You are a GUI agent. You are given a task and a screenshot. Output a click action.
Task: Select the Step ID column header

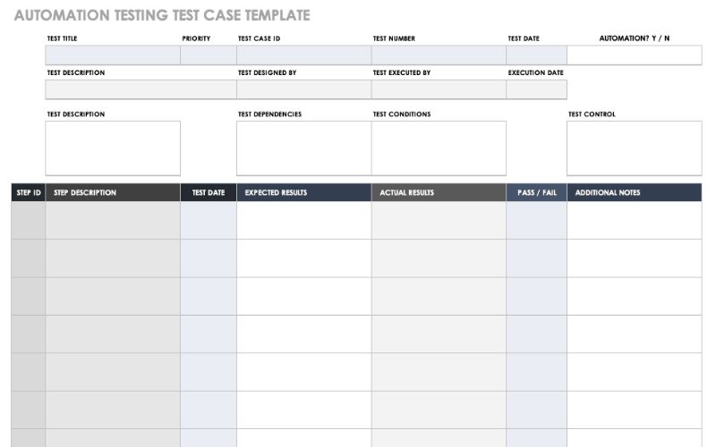tap(29, 193)
